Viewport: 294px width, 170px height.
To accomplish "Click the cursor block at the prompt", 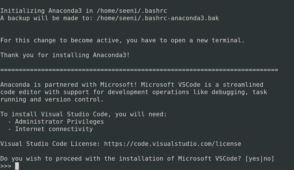I will pos(17,166).
